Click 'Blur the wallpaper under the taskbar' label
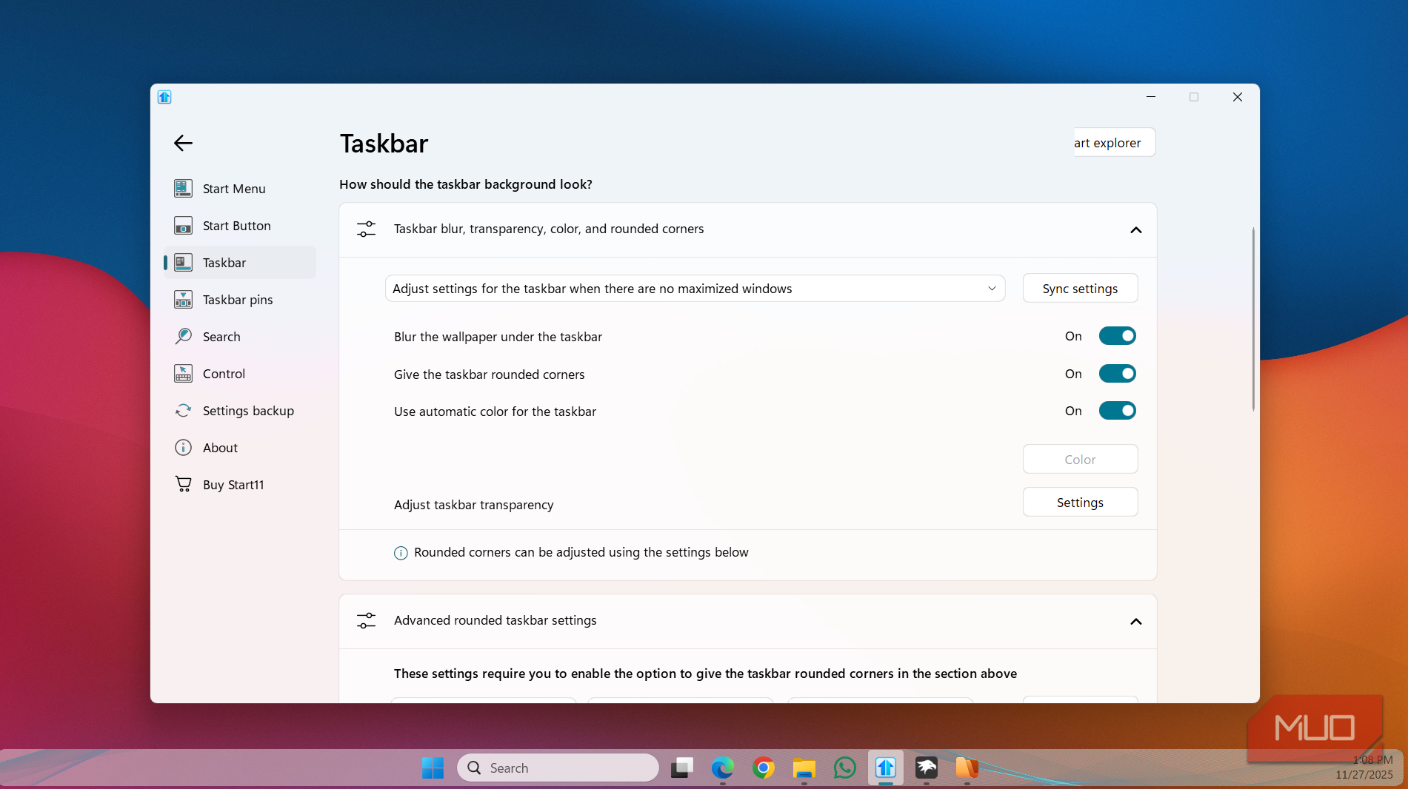 coord(498,337)
